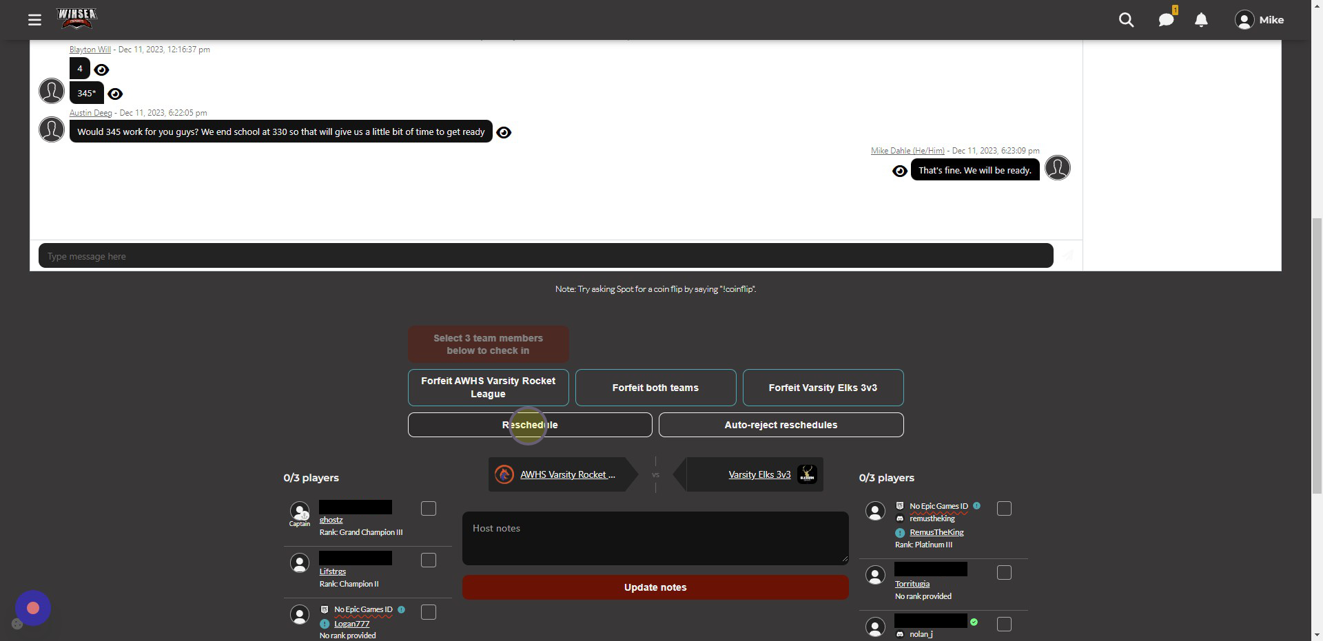Click RemusTheKing player avatar

tap(875, 511)
